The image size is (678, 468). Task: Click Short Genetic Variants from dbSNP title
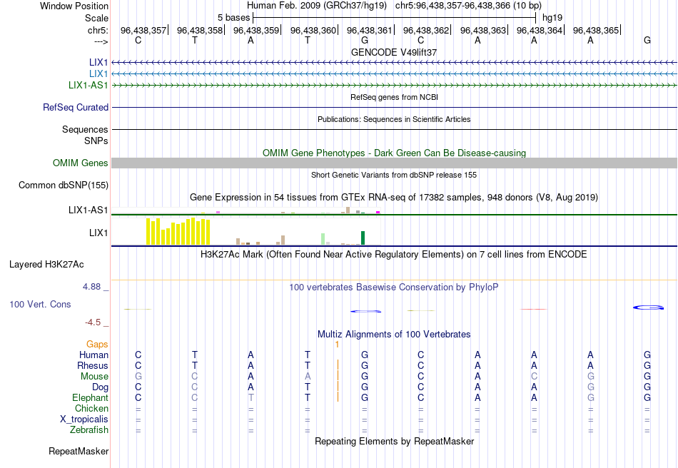[x=394, y=175]
